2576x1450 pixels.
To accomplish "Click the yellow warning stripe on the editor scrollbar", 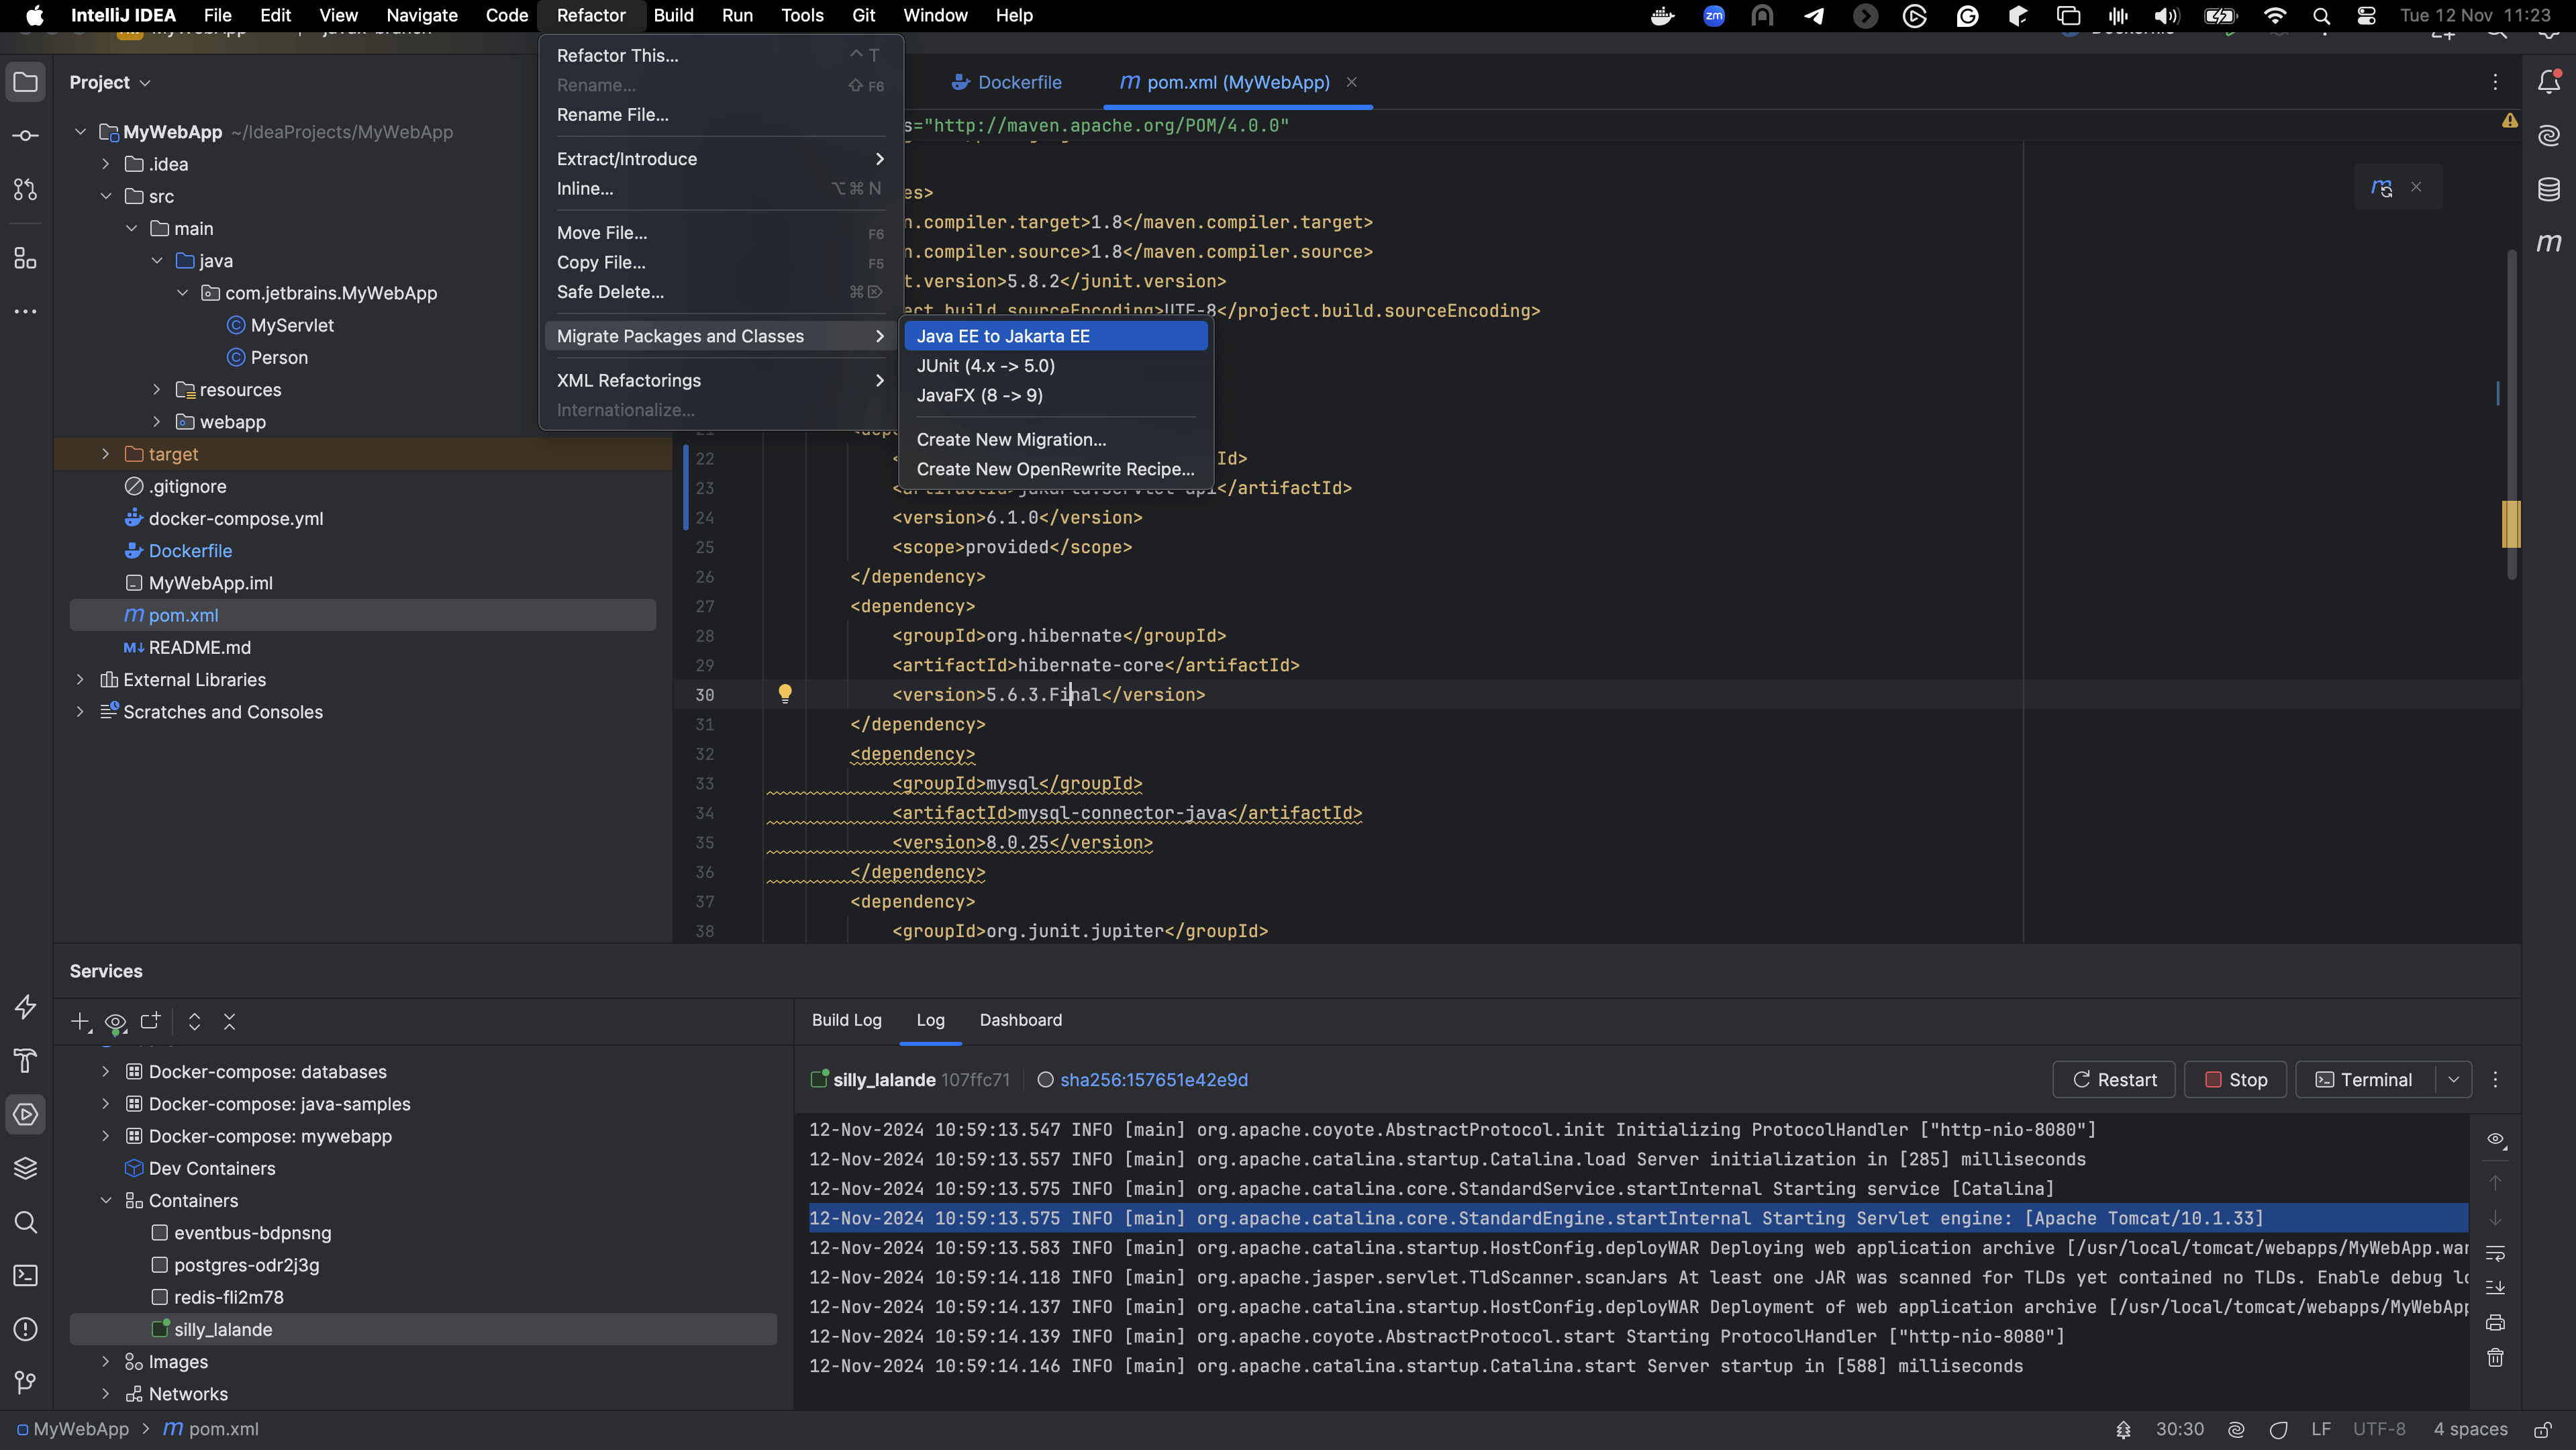I will 2510,523.
